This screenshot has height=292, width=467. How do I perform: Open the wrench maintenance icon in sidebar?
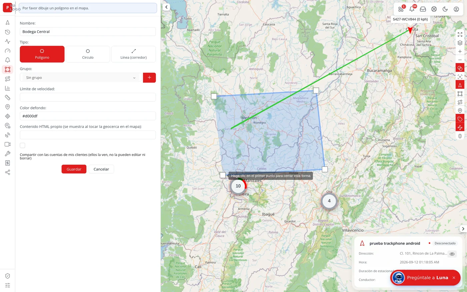pos(7,154)
